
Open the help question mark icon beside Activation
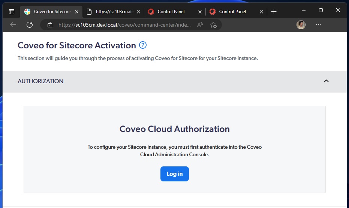(143, 45)
